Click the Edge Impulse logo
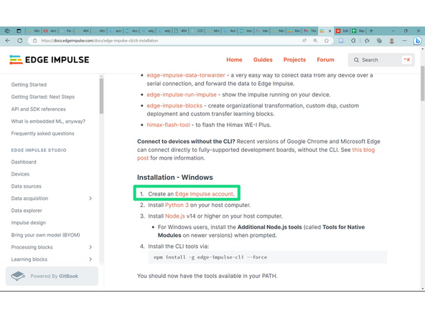 click(49, 59)
